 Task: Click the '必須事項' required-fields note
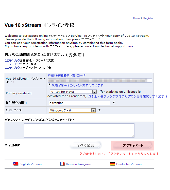coord(14,145)
